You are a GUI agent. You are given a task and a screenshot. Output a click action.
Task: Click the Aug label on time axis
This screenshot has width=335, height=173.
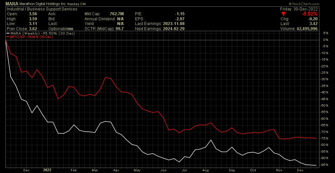pyautogui.click(x=206, y=170)
